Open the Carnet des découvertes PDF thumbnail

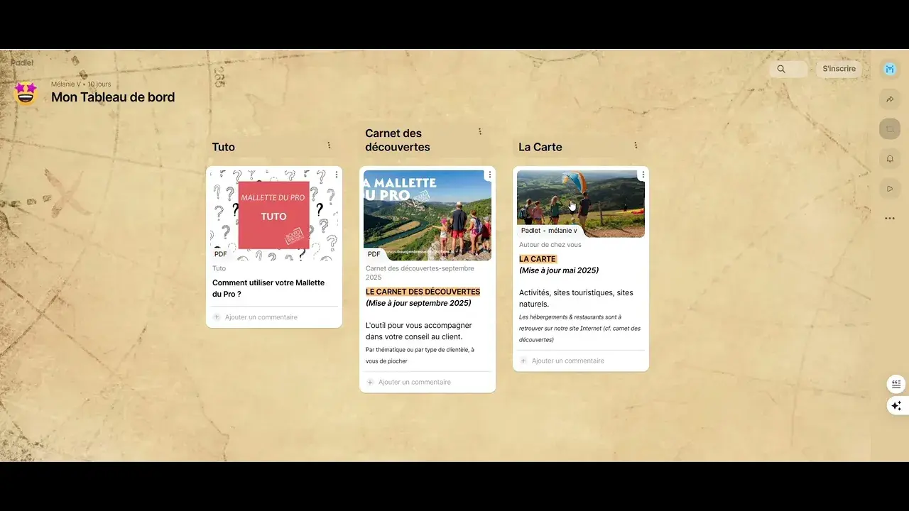[x=428, y=215]
